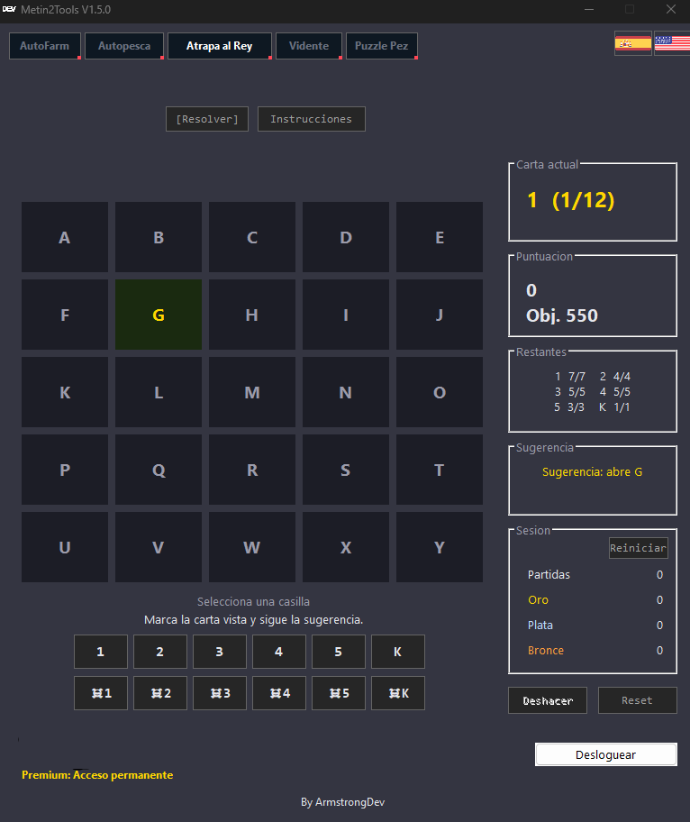This screenshot has height=822, width=690.
Task: Pick grid tile O
Action: [x=440, y=392]
